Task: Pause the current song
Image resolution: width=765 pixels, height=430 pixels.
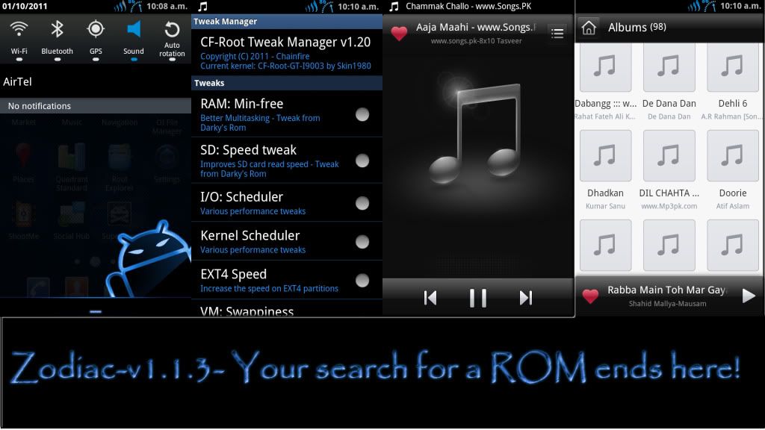Action: tap(478, 298)
